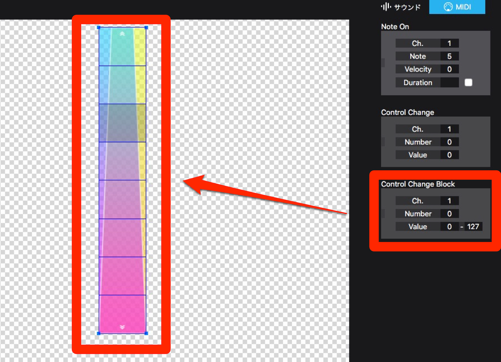Select the Control Change Number value field
This screenshot has height=362, width=501.
coord(450,142)
